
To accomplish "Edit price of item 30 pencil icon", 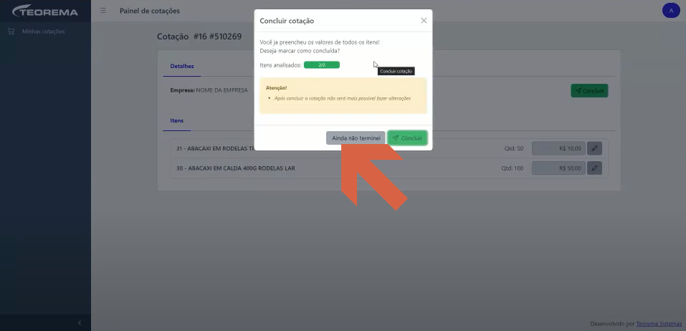I will click(594, 168).
